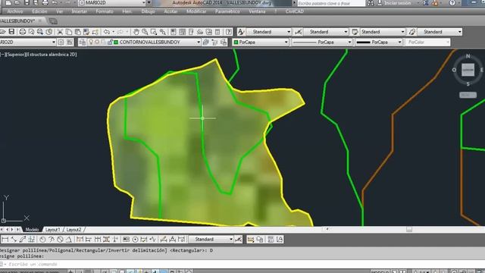Switch to the Layout2 tab
The image size is (485, 273).
74,230
